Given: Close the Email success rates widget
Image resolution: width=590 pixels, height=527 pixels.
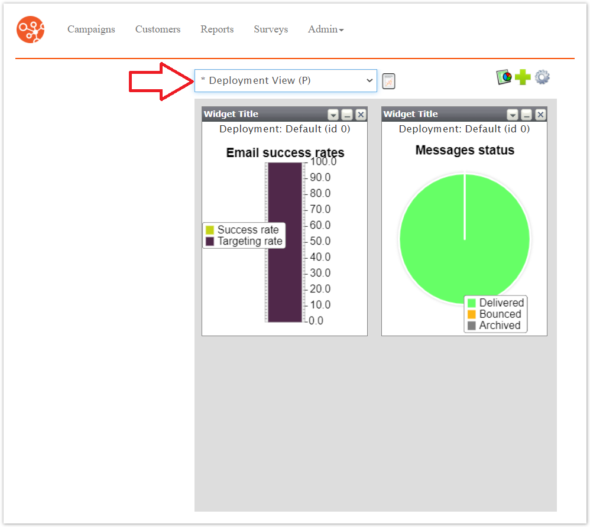Looking at the screenshot, I should point(361,115).
